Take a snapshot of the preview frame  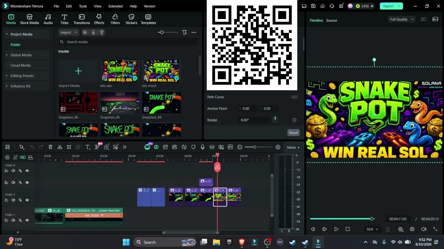pyautogui.click(x=412, y=229)
